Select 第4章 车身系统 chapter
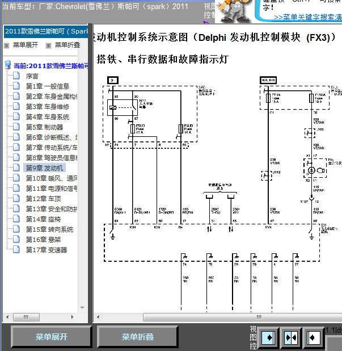342x351 pixels. point(48,117)
